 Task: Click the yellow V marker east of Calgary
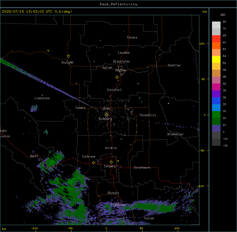[118, 161]
